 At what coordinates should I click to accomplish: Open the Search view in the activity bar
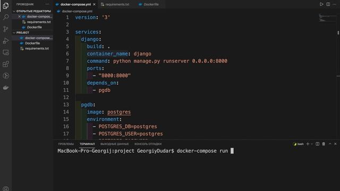pyautogui.click(x=6, y=17)
